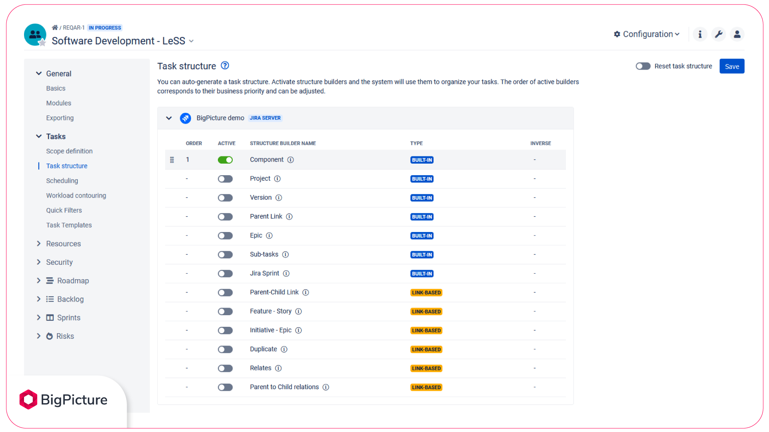Open the Configuration dropdown

[646, 34]
